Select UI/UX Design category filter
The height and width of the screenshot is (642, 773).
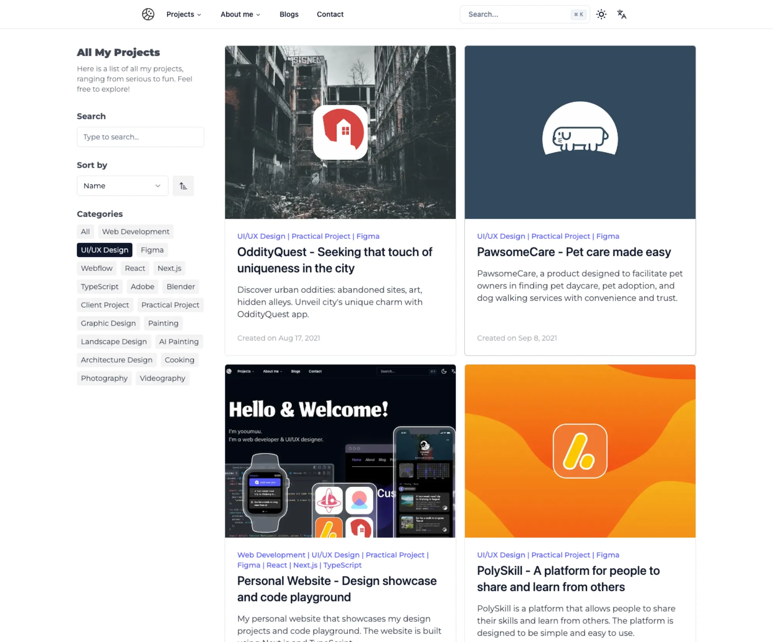tap(104, 250)
